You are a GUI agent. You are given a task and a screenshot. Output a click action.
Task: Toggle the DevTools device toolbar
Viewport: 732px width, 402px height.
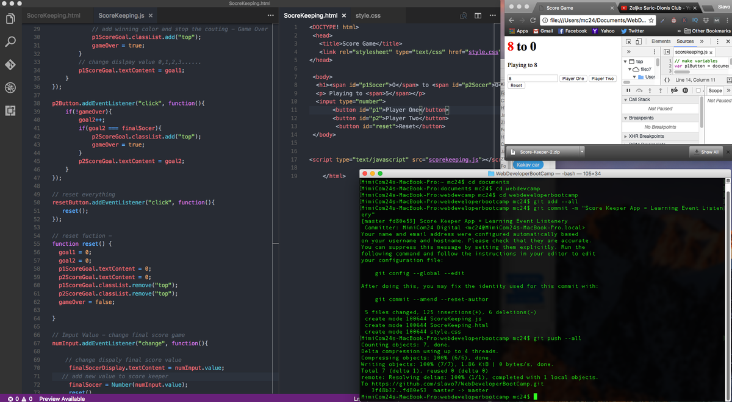click(x=639, y=41)
